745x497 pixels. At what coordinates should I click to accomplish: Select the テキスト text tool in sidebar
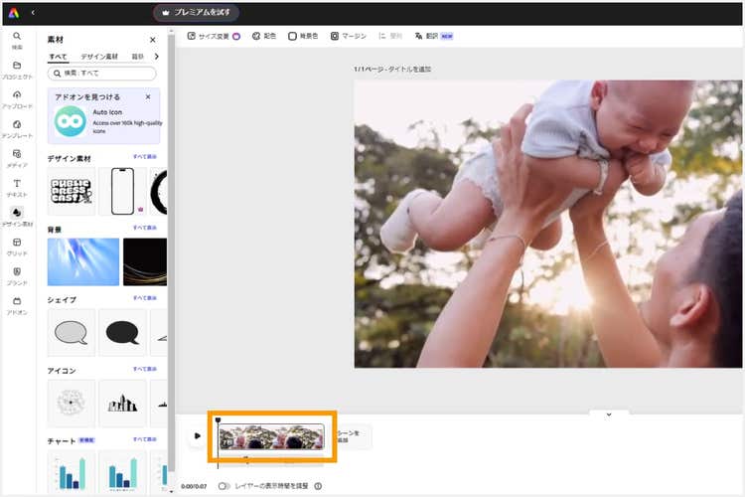(x=17, y=188)
